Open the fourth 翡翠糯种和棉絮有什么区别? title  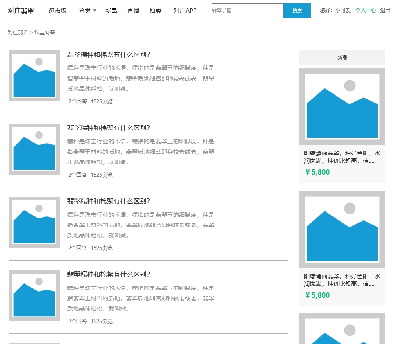(x=109, y=274)
